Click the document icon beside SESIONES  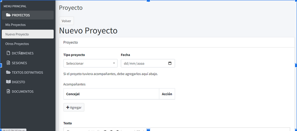coord(8,63)
